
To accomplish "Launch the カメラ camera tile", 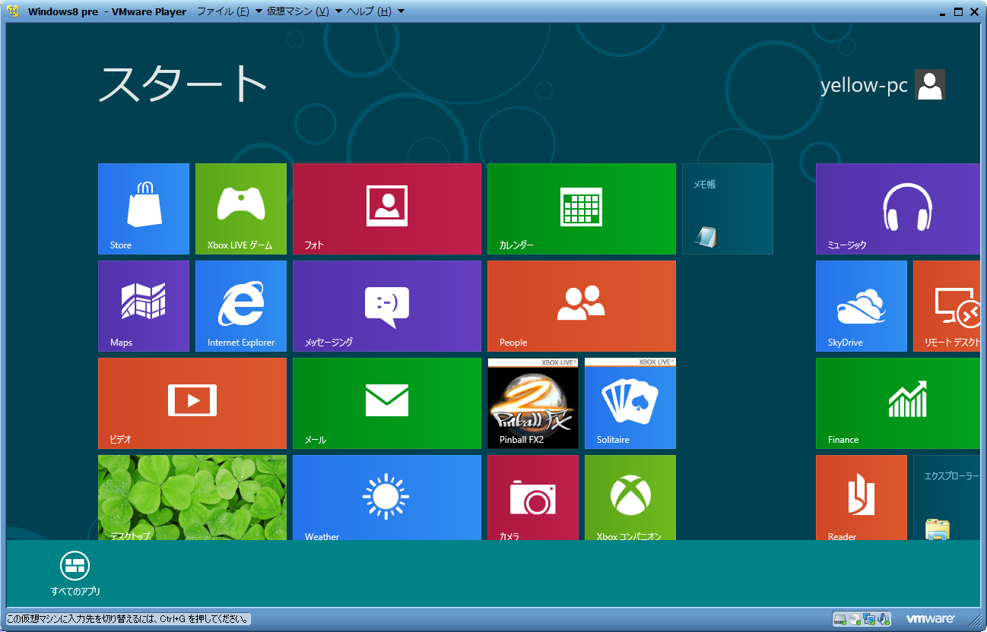I will (x=533, y=498).
